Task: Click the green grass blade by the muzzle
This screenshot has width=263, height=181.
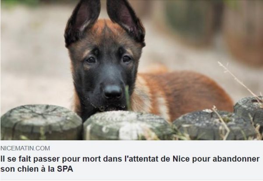Action: 128,97
